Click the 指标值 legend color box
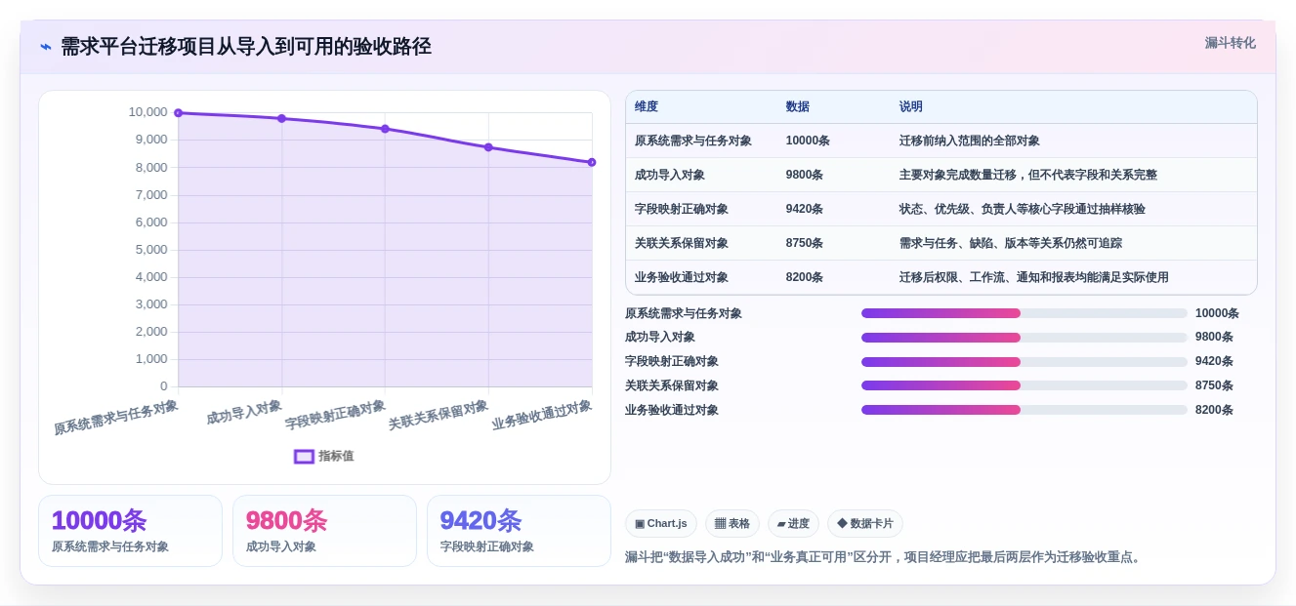The image size is (1296, 606). coord(304,456)
